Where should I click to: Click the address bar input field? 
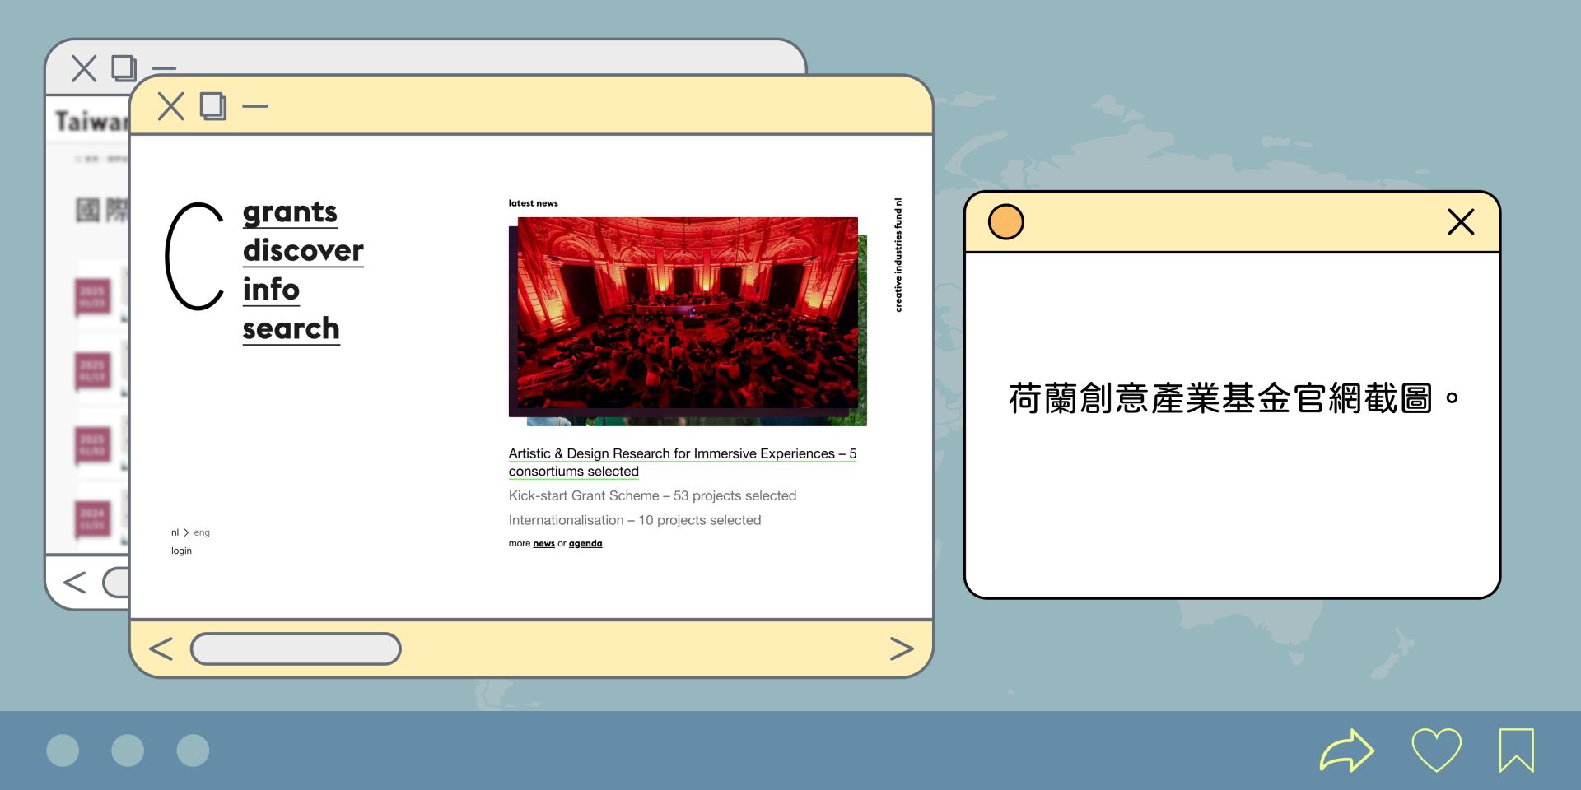(x=295, y=648)
